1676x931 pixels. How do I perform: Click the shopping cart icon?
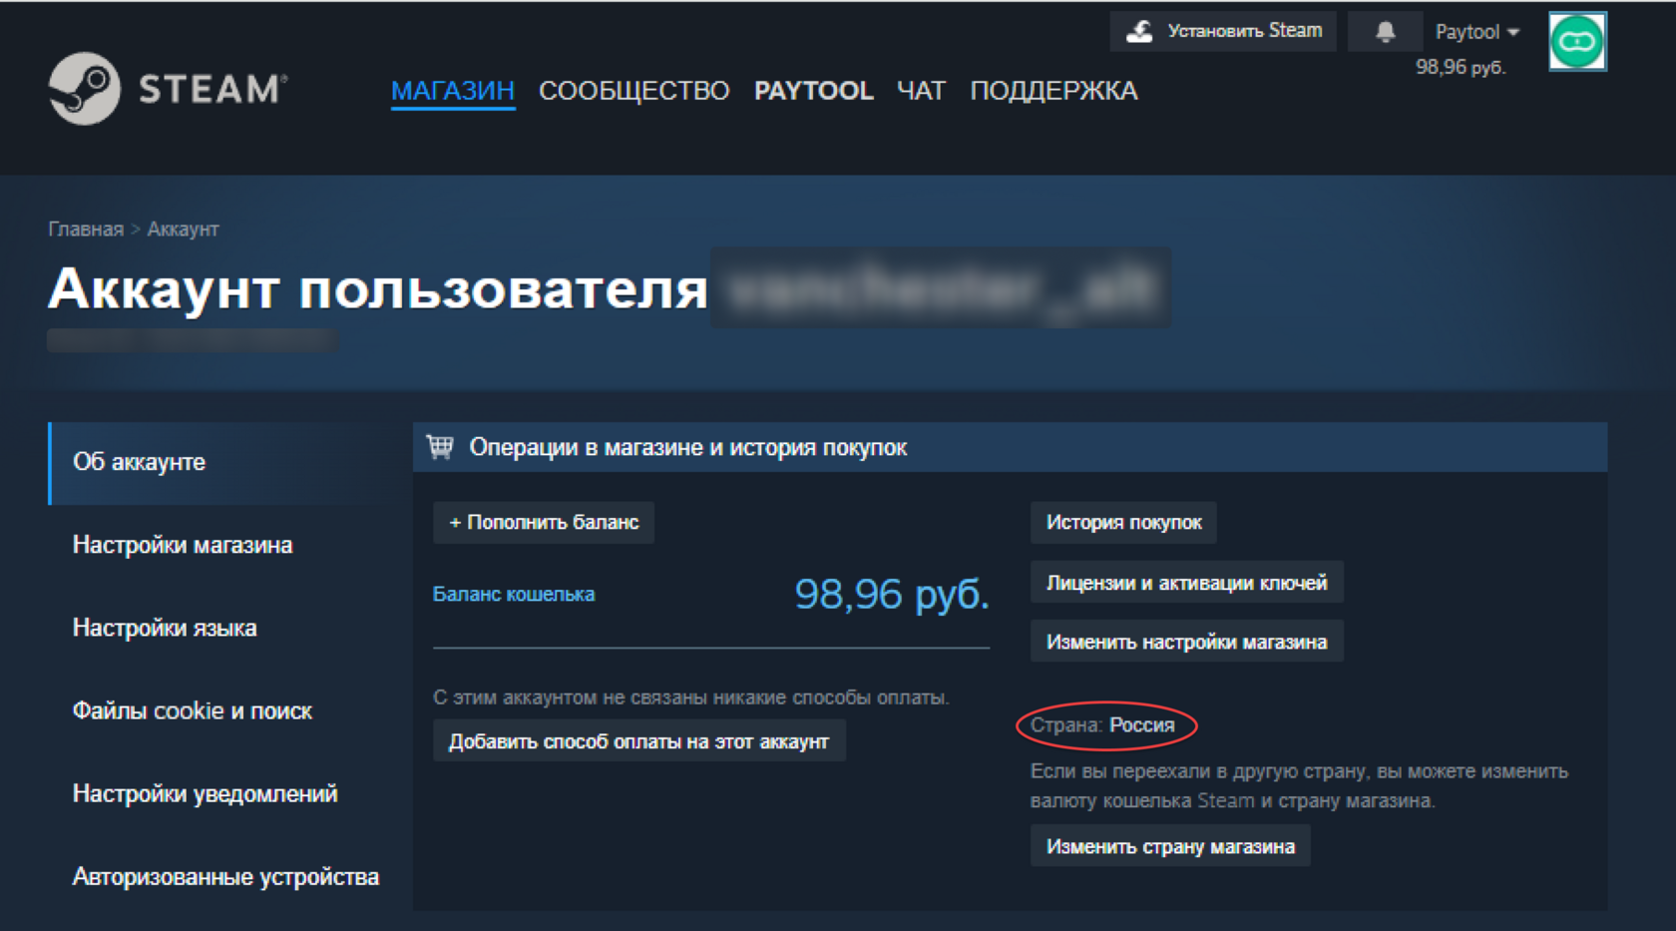(440, 447)
